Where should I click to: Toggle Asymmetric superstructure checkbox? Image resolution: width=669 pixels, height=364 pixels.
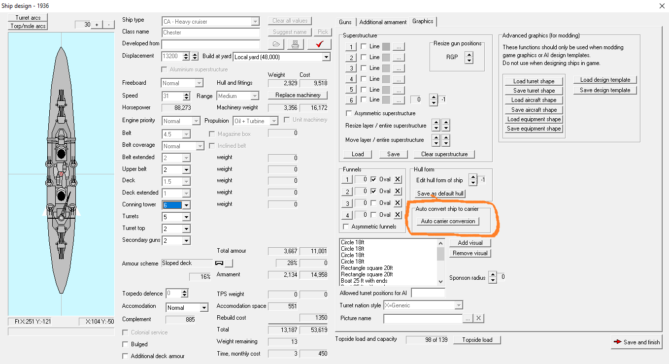pos(349,113)
